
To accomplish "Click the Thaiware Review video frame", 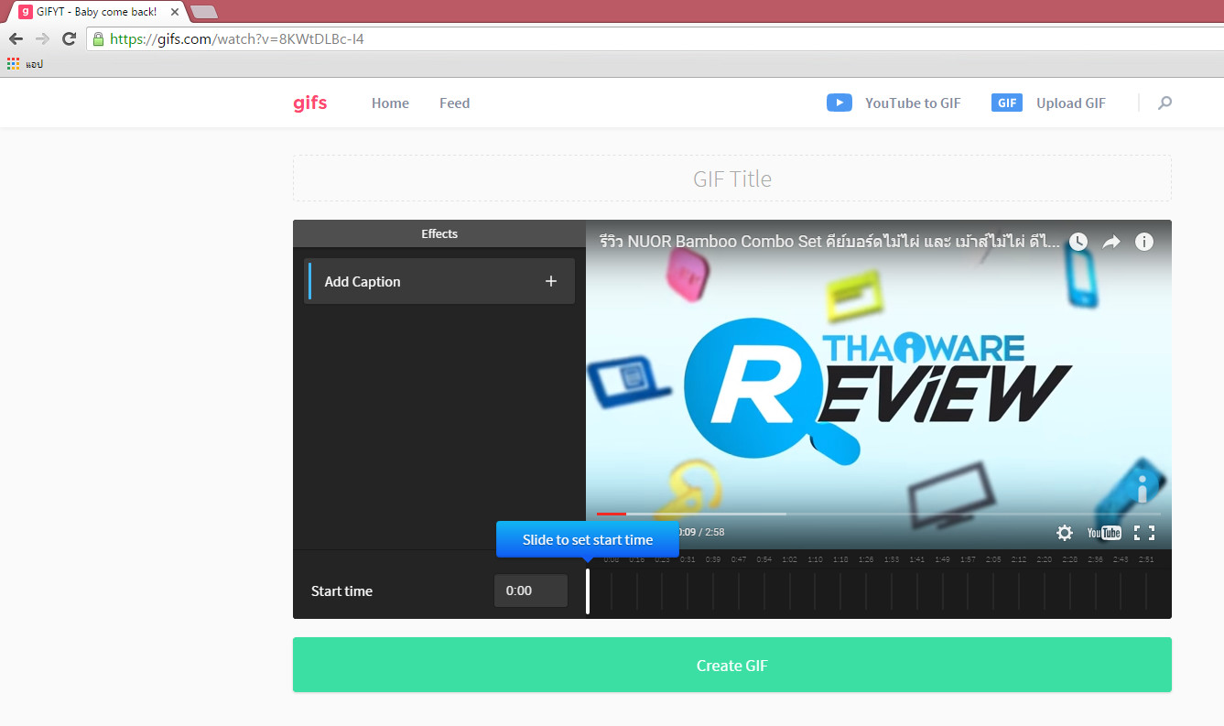I will tap(879, 385).
